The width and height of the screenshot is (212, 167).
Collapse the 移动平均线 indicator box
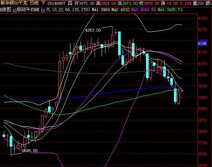tap(15, 10)
